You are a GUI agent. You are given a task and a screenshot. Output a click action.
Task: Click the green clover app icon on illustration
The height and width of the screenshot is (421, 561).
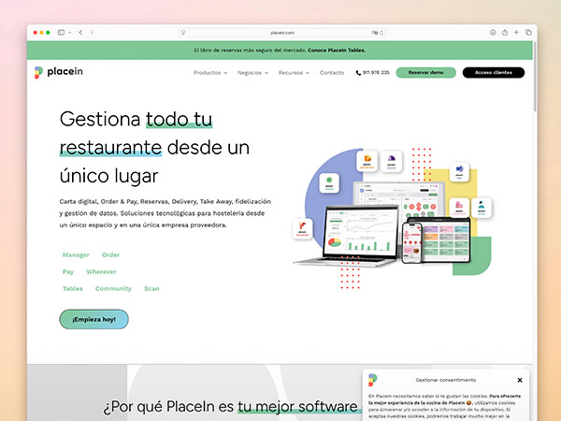329,183
